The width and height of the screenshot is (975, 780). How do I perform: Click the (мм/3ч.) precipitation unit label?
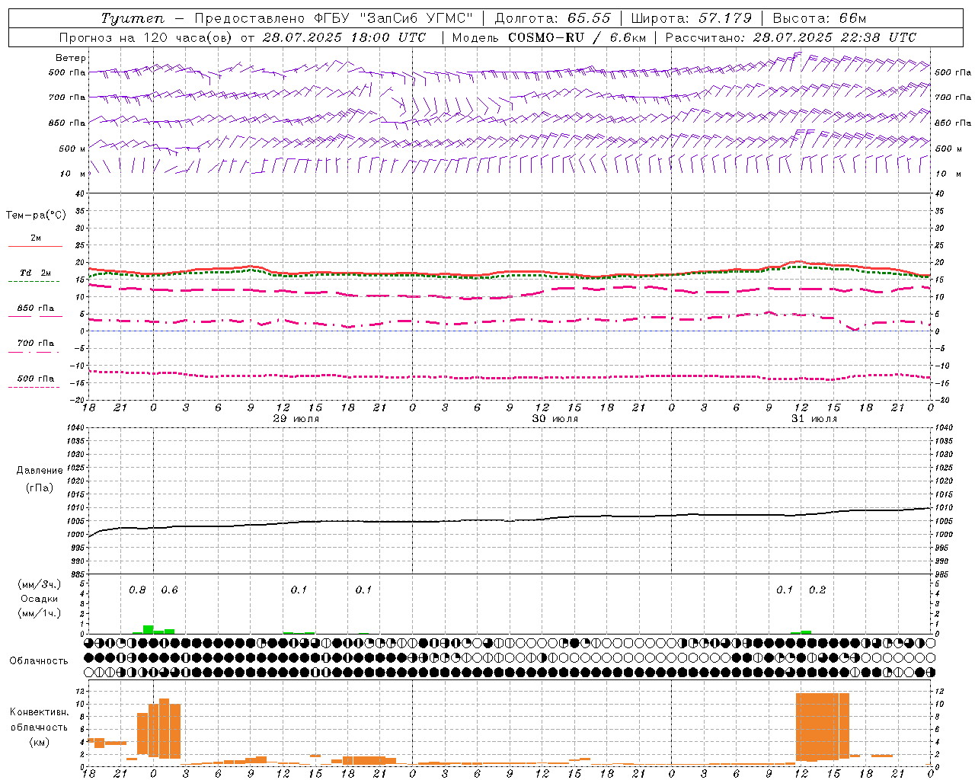pyautogui.click(x=40, y=584)
